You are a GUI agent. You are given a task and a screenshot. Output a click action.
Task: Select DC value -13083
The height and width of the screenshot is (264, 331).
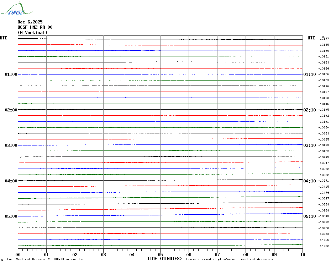(x=324, y=133)
